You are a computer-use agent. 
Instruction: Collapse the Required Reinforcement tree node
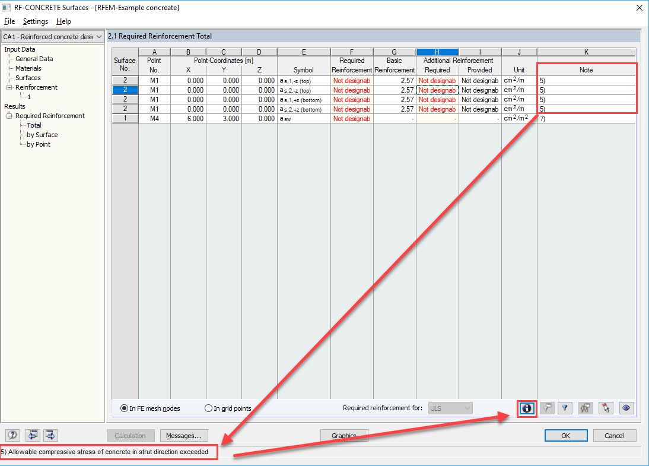[9, 116]
